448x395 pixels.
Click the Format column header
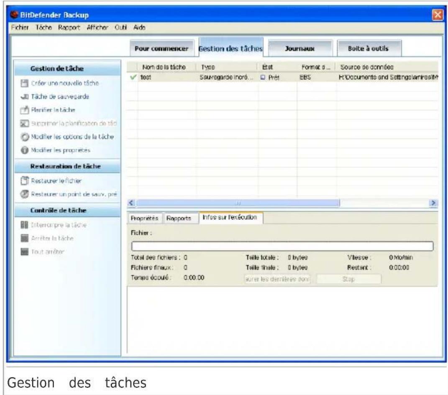[316, 67]
